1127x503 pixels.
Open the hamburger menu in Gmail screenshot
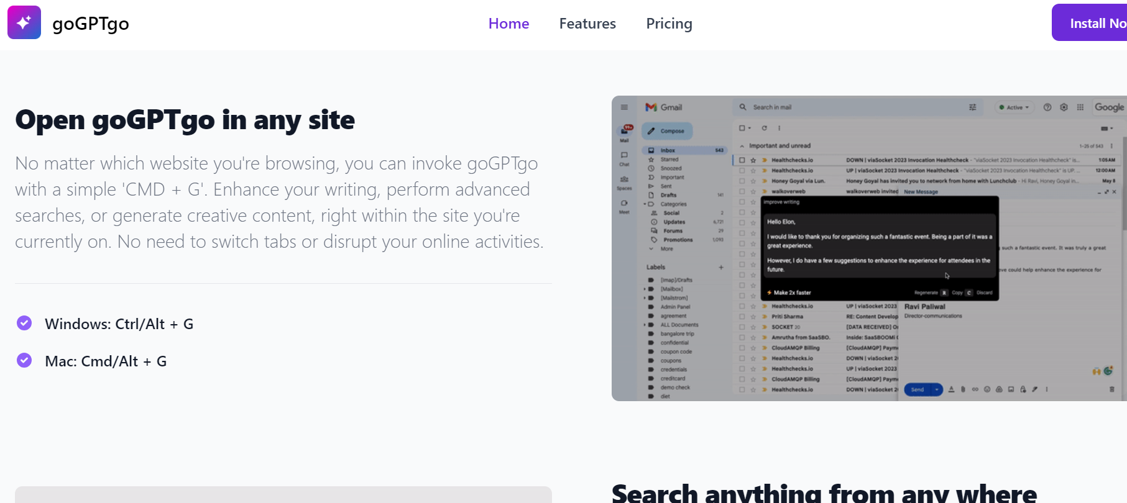(x=624, y=107)
